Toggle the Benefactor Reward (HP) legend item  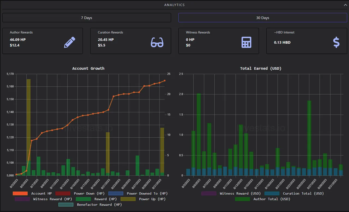pyautogui.click(x=66, y=205)
